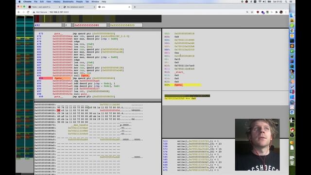The height and width of the screenshot is (175, 311).
Task: Switch to the 'Tasks' browser tab
Action: 44,7
